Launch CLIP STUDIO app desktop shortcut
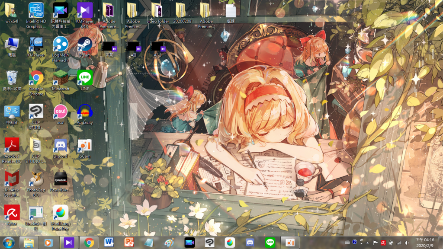Screen dimensions: 443x249 [x=36, y=117]
